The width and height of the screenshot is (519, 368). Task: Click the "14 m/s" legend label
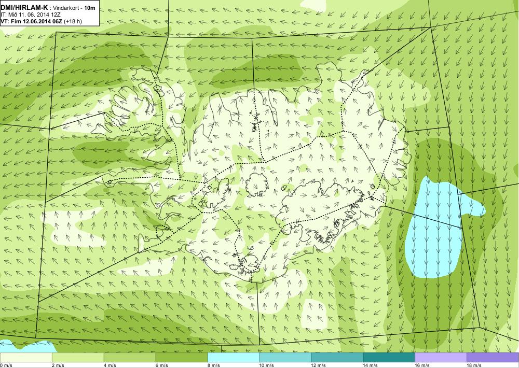371,365
